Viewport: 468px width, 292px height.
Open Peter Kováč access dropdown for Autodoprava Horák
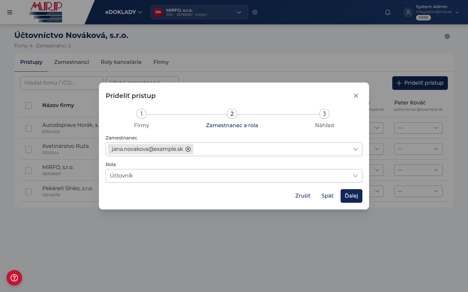coord(418,128)
